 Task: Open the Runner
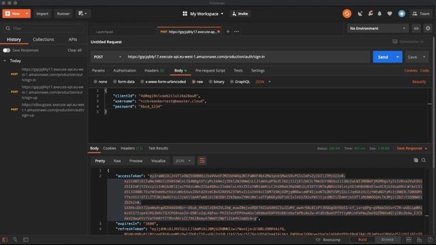(63, 14)
